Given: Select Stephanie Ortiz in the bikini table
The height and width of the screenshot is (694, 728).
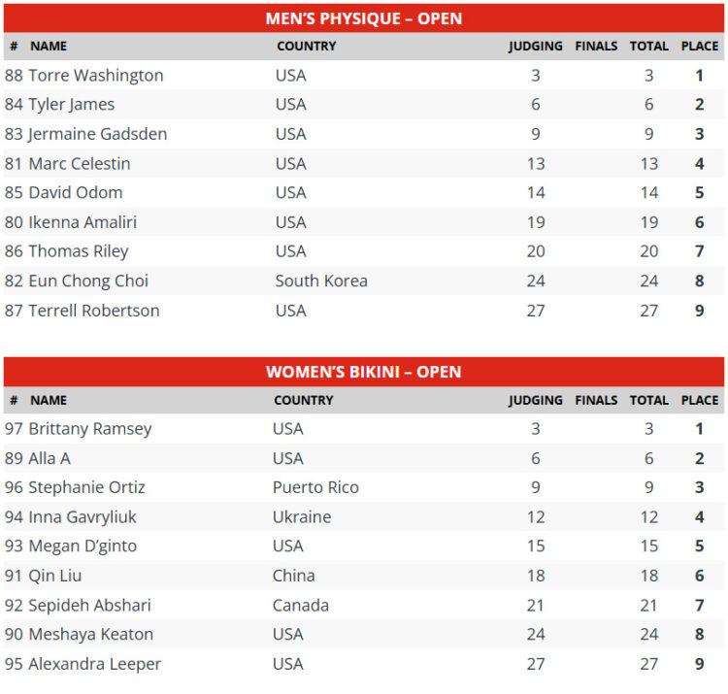Looking at the screenshot, I should [x=86, y=487].
